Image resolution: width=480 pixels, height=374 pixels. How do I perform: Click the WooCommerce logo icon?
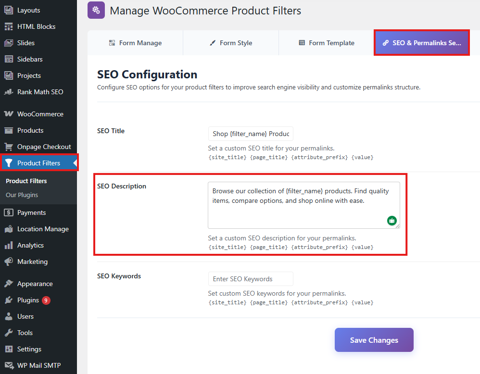(9, 114)
